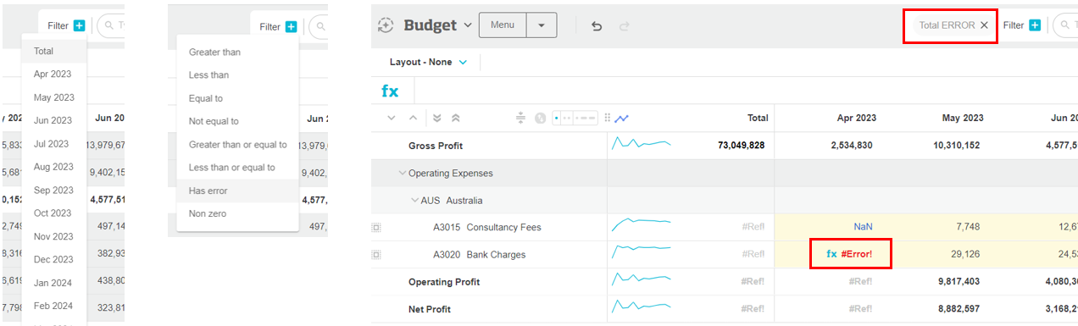This screenshot has width=1078, height=326.
Task: Click the sparkline chart icon in header
Action: click(621, 119)
